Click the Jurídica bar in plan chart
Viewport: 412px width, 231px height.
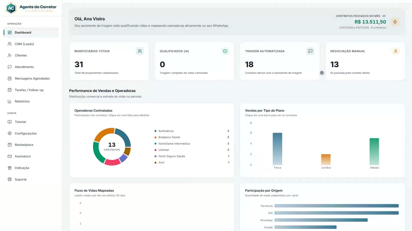(x=326, y=160)
